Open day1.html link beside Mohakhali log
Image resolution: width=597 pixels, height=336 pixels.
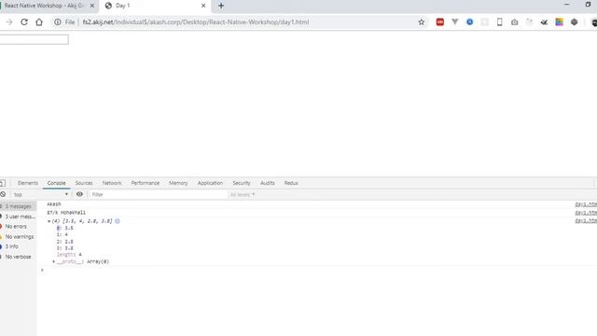coord(586,213)
